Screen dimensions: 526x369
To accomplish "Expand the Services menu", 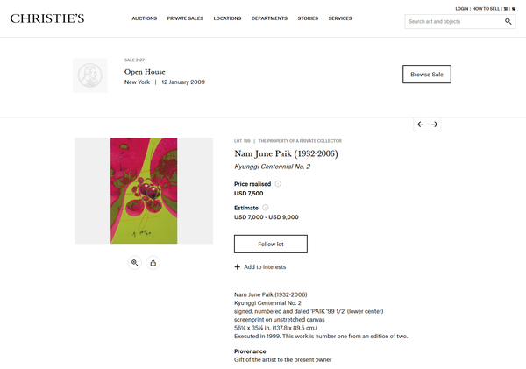I will coord(340,18).
